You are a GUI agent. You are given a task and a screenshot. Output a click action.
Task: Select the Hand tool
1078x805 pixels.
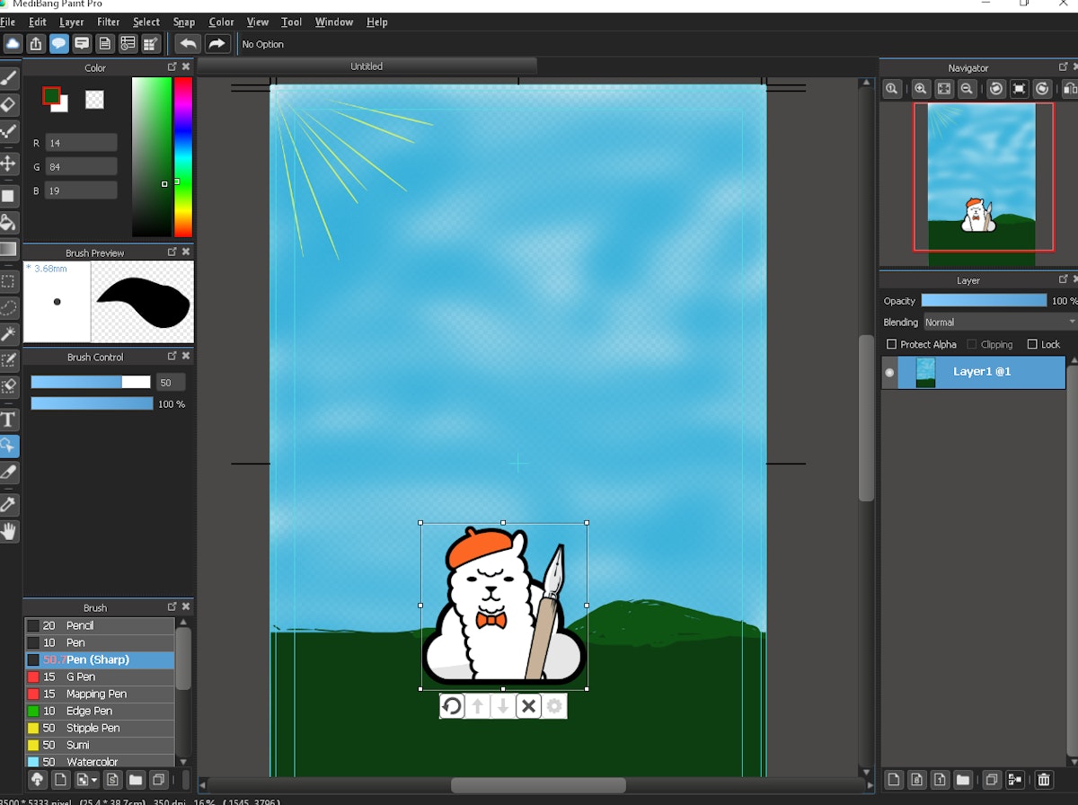[x=10, y=531]
